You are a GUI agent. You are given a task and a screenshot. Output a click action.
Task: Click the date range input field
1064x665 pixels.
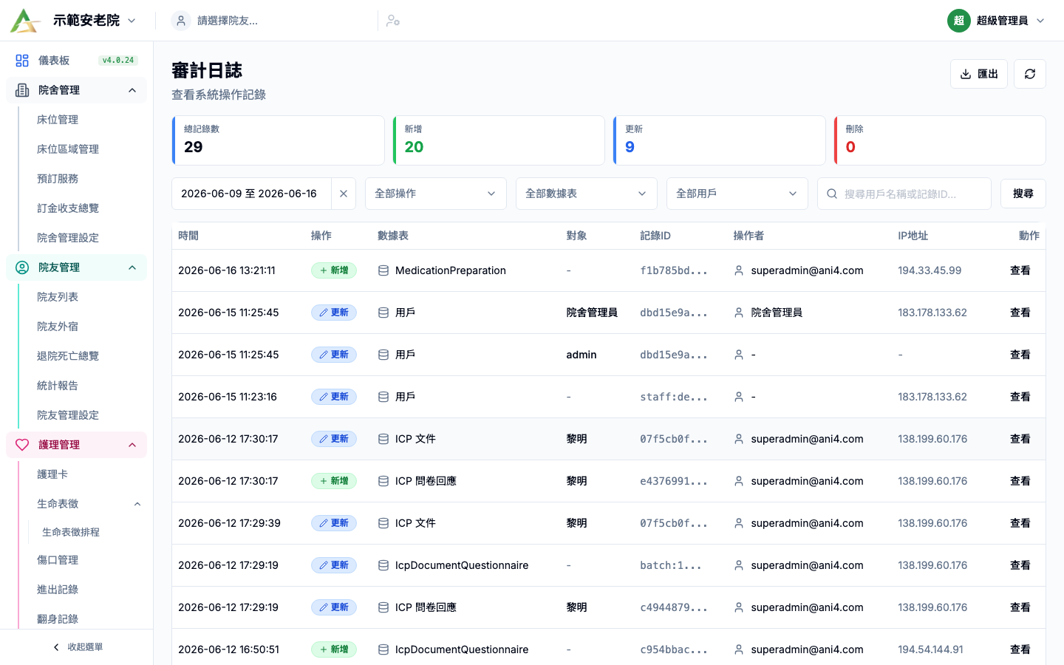pos(252,194)
